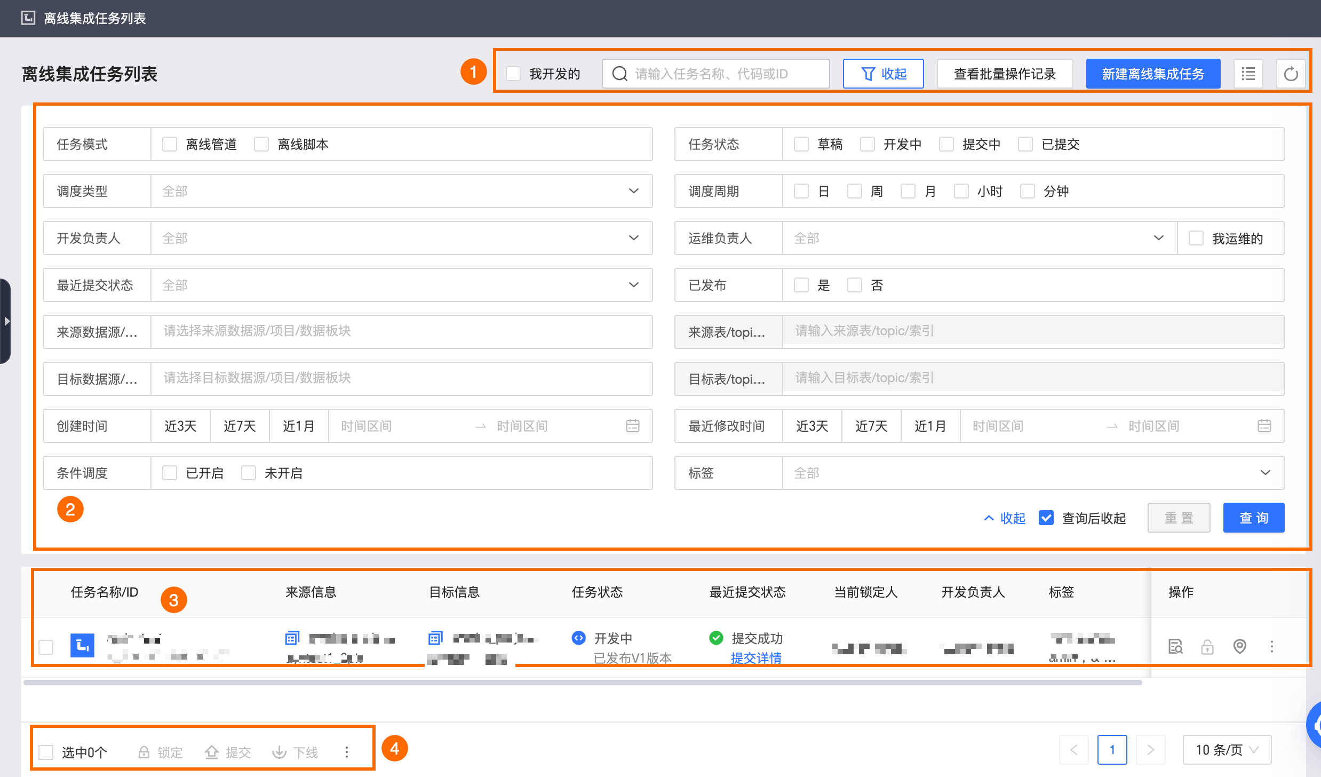The image size is (1321, 777).
Task: Select 近1月 for latest modification time
Action: [930, 426]
